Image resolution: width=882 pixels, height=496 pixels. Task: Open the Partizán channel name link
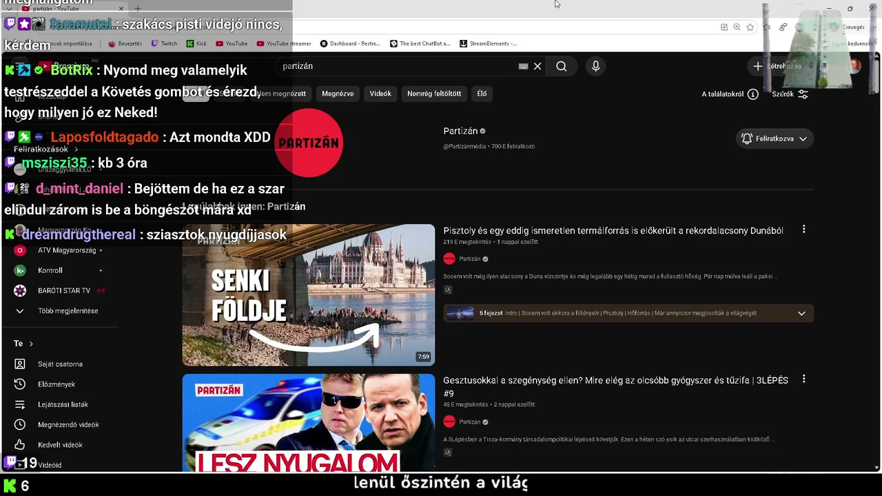(460, 131)
